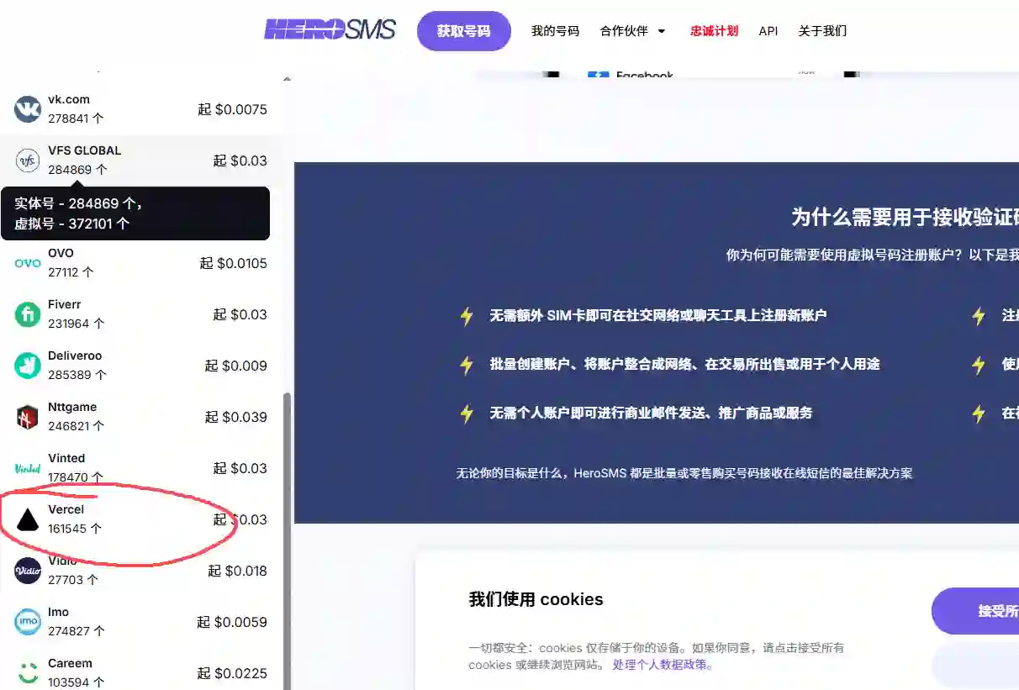Click the VFS GLOBAL service icon
This screenshot has height=690, width=1019.
pyautogui.click(x=27, y=160)
